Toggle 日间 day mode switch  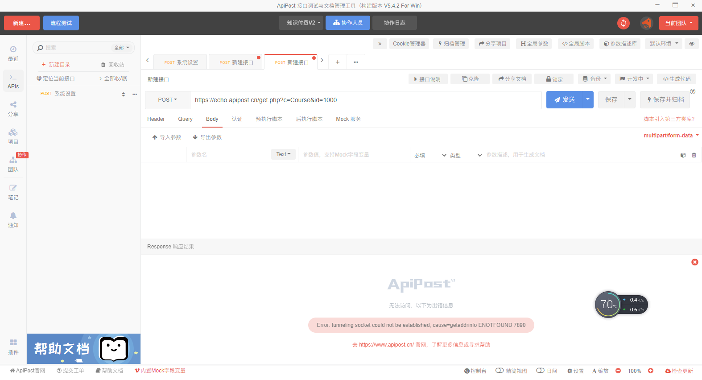click(540, 371)
